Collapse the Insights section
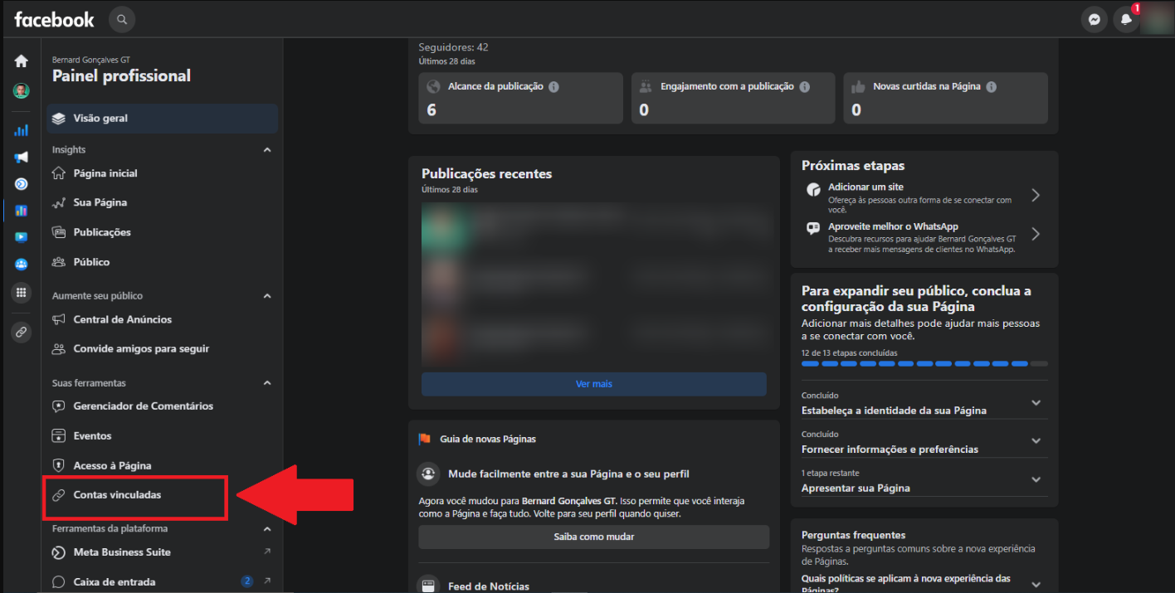Viewport: 1175px width, 593px height. click(x=267, y=150)
